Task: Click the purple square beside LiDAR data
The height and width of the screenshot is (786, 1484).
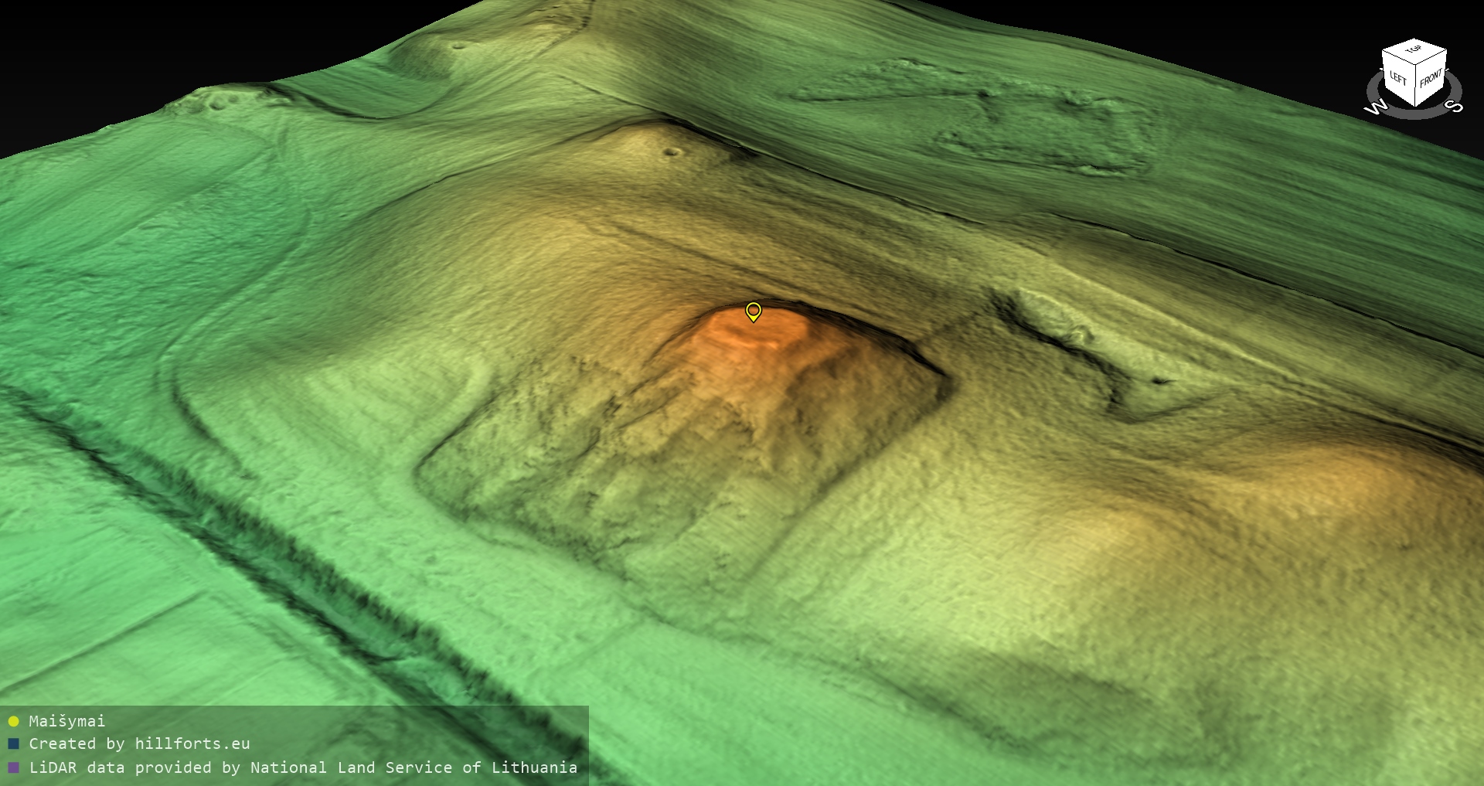Action: click(13, 767)
